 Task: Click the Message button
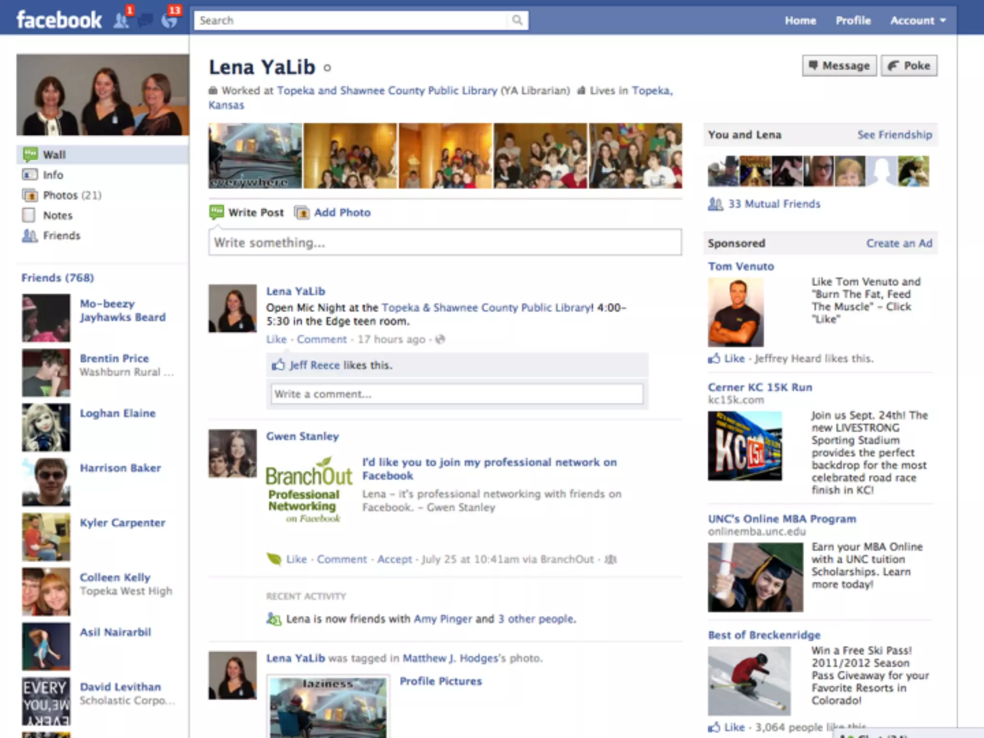839,66
